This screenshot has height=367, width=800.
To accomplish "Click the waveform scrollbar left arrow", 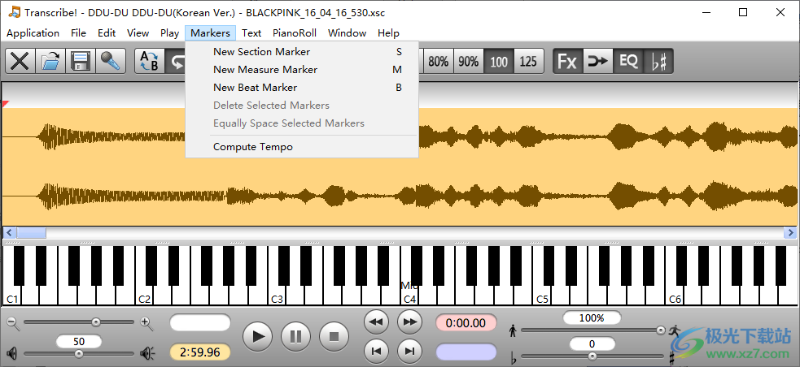I will 9,232.
